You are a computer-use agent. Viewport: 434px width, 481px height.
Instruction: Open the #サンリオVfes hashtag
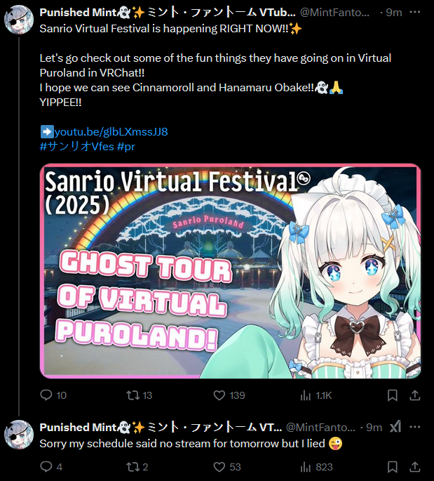(x=76, y=146)
